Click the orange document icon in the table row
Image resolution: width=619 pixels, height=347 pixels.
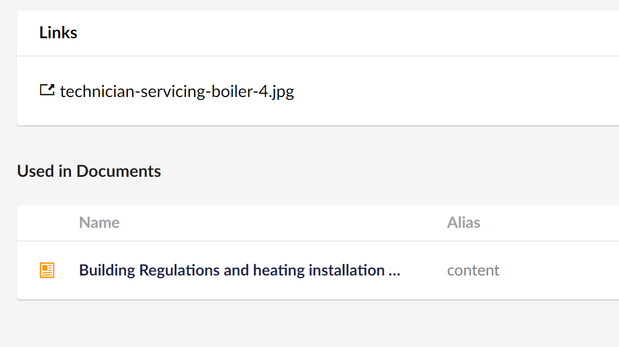coord(47,270)
